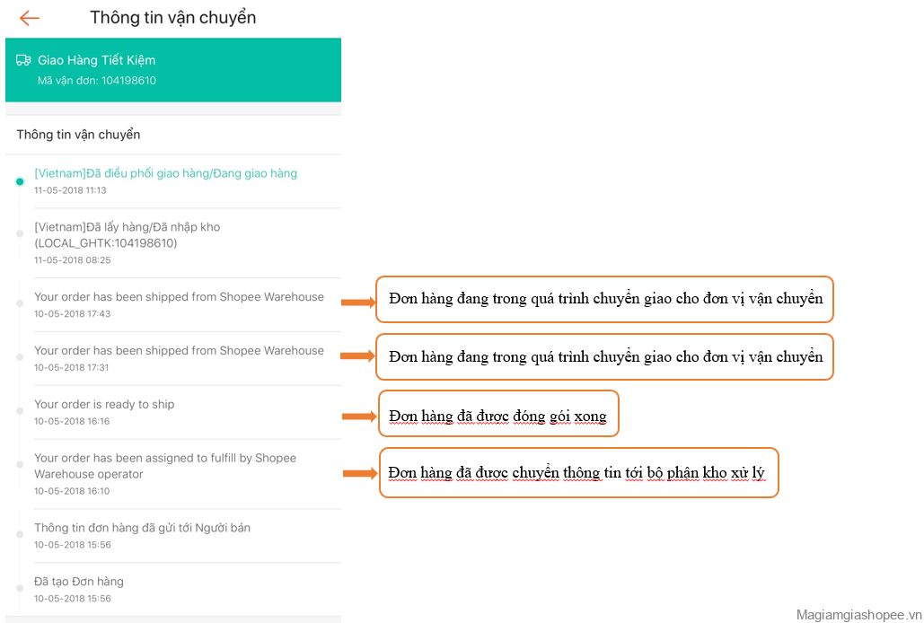
Task: Toggle the status marker beside Đã nhập kho entry
Action: pos(19,235)
